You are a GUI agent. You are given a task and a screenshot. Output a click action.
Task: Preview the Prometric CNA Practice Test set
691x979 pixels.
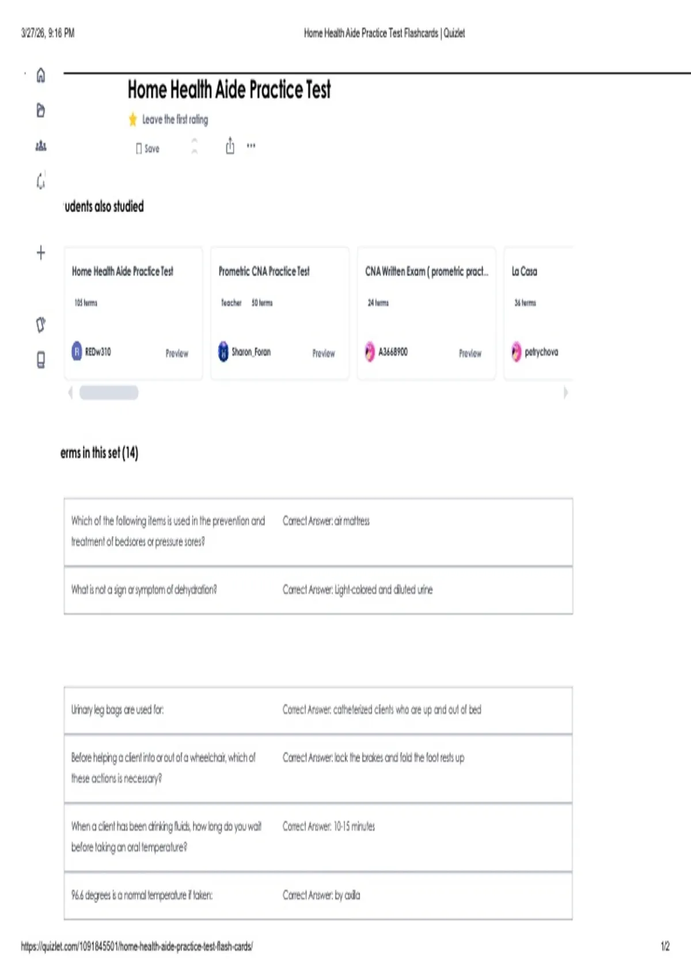click(324, 353)
